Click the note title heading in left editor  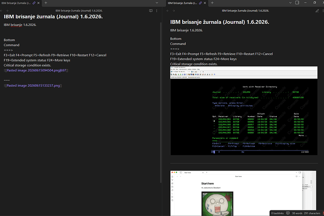(53, 17)
